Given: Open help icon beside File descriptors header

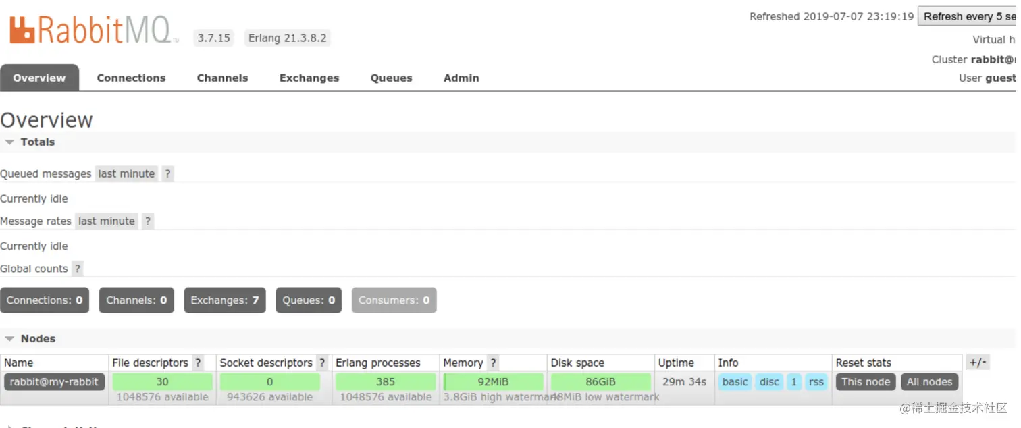Looking at the screenshot, I should (x=198, y=363).
